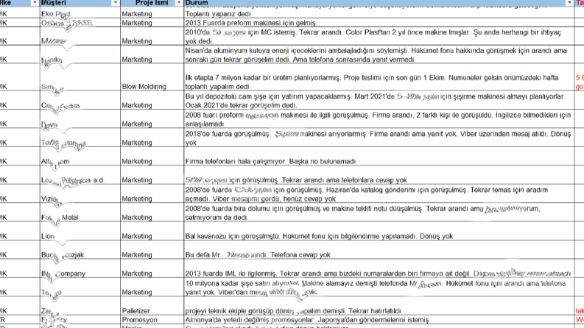Screen dimensions: 584x328
Task: Open the Müşteri column filter dropdown
Action: point(116,3)
